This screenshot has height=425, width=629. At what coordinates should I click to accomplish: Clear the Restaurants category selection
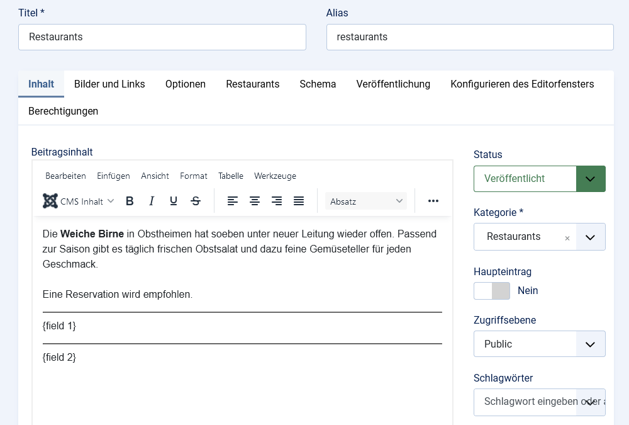[x=567, y=238]
